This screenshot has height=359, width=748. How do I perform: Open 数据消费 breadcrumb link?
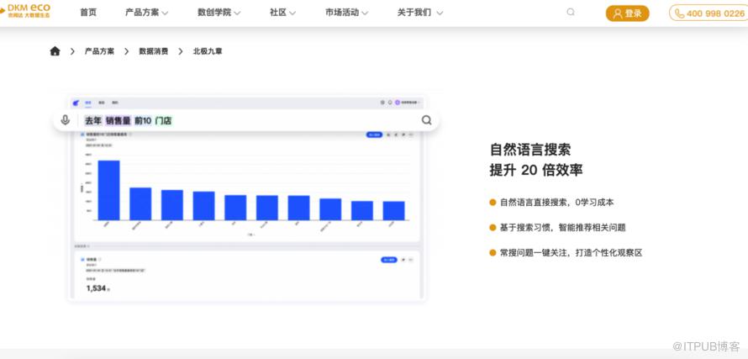153,51
